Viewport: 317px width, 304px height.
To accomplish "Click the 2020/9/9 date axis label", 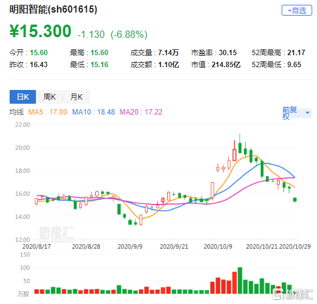I will pos(130,246).
